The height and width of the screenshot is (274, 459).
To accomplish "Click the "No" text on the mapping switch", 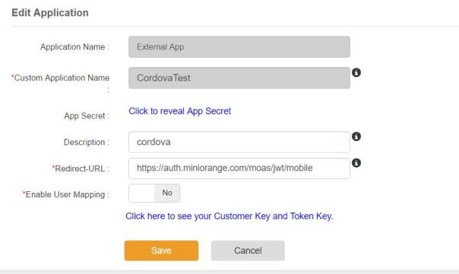I will 167,193.
